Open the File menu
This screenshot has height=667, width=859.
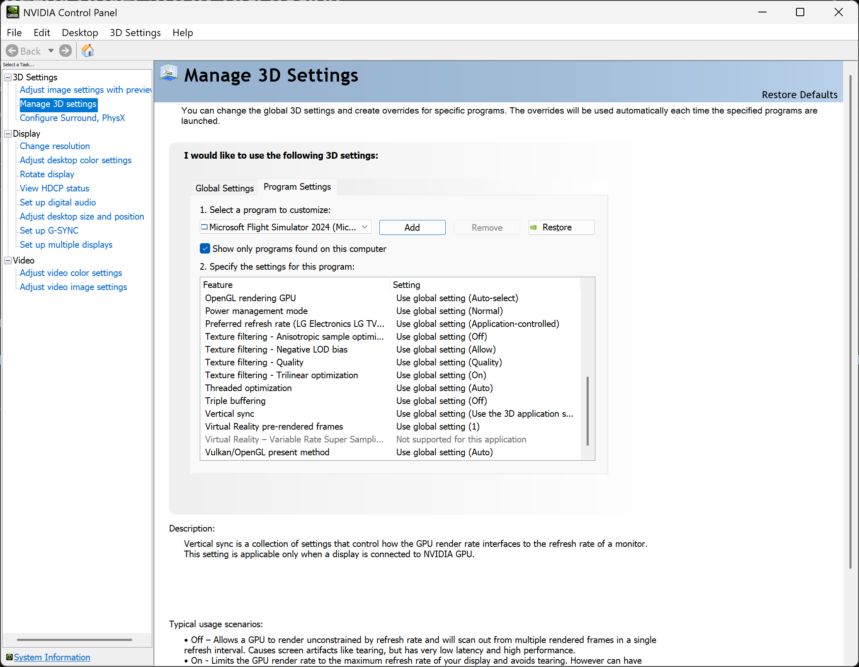click(15, 33)
